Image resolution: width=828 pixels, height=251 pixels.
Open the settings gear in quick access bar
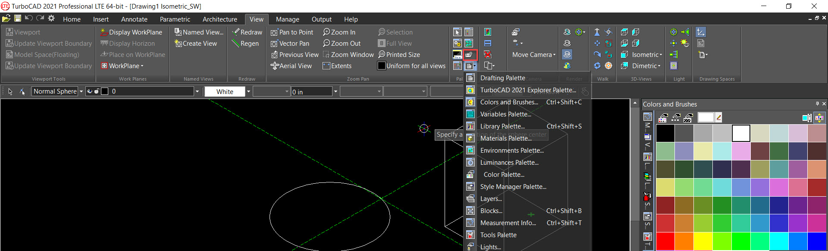pos(51,18)
